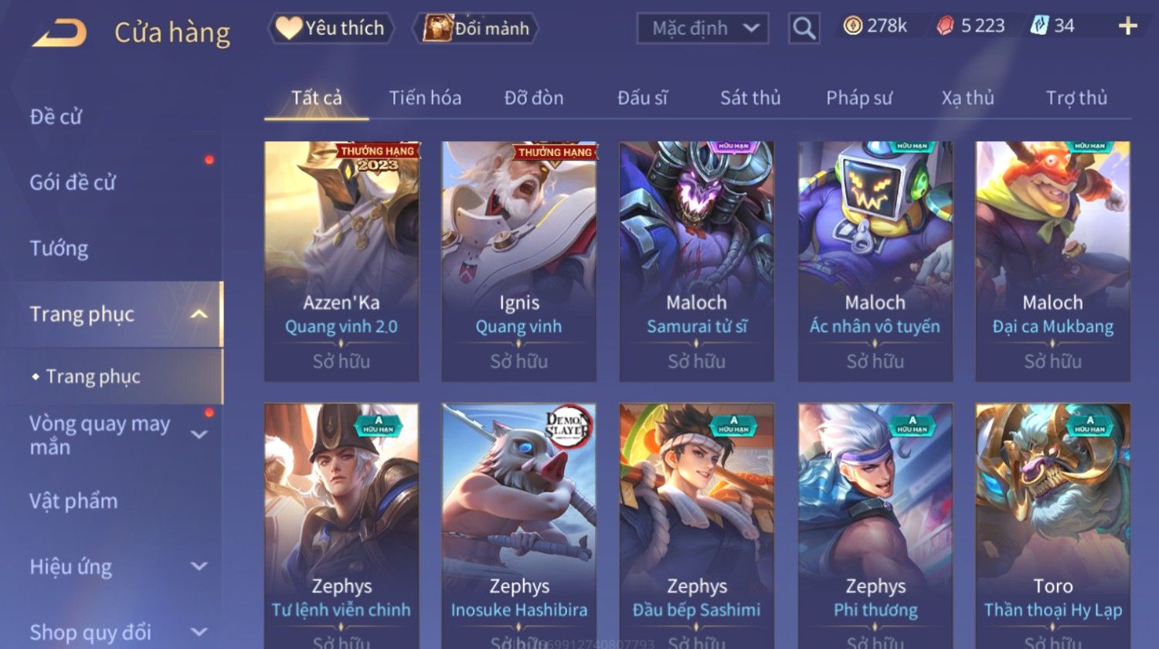Screen dimensions: 1159x649
Task: Open Đổi mảnh fragment exchange
Action: tap(476, 29)
